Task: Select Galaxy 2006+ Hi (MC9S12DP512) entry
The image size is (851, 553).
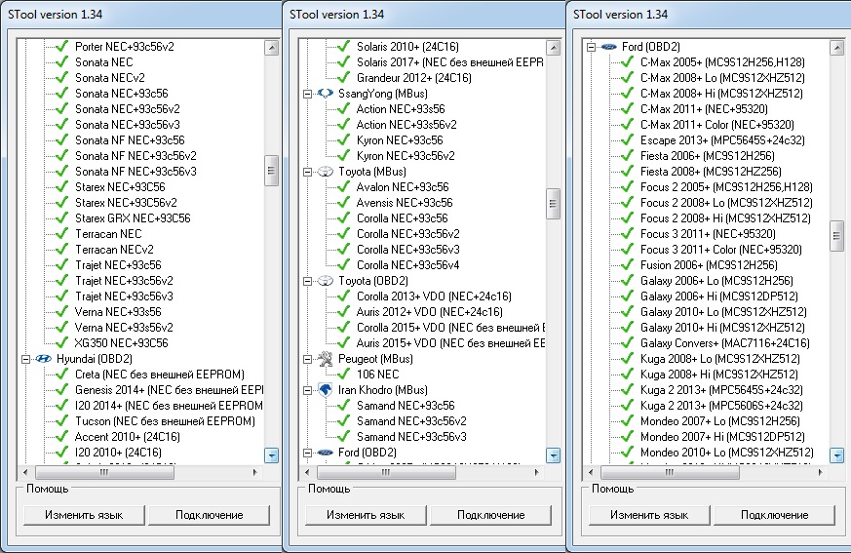Action: click(719, 296)
